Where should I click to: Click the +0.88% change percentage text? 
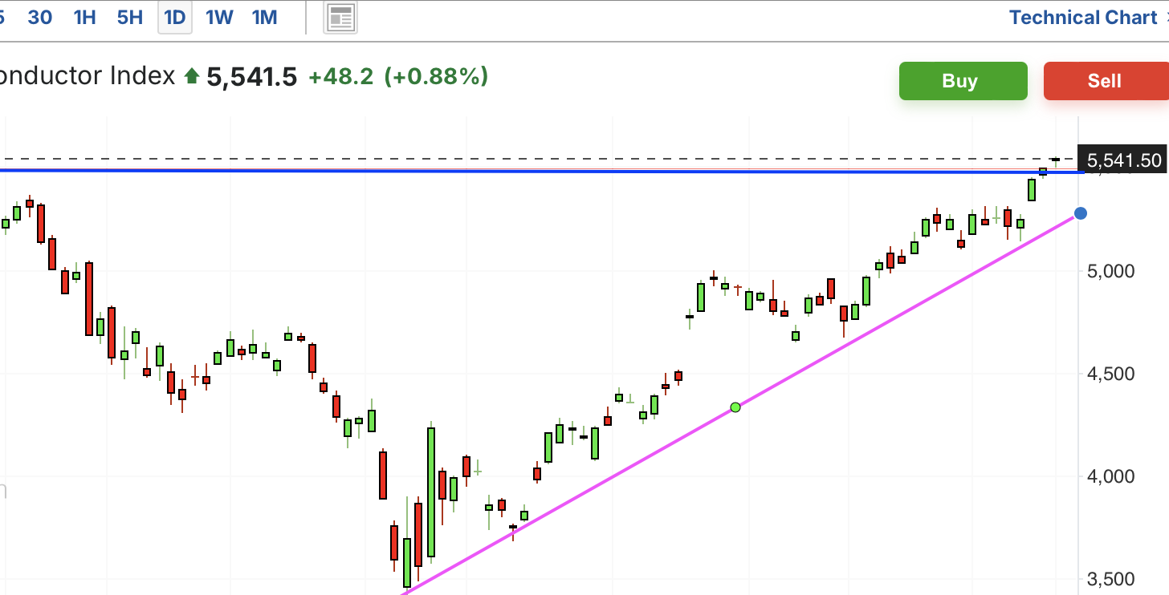click(x=436, y=77)
